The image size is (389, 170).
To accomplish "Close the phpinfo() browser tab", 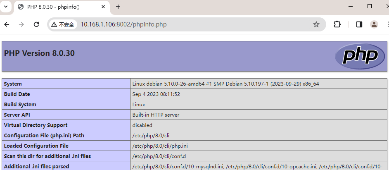I will (x=104, y=7).
